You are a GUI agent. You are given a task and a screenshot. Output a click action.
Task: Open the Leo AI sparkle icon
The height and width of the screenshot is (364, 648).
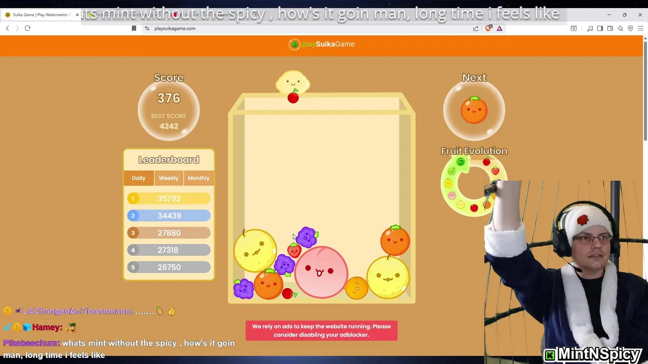coord(620,28)
